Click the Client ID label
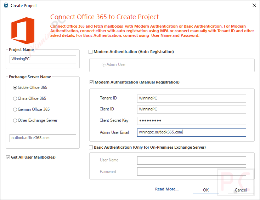The width and height of the screenshot is (260, 200). [107, 109]
